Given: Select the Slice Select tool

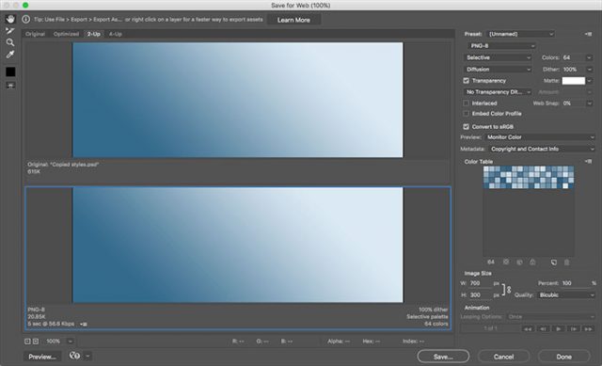Looking at the screenshot, I should (10, 31).
